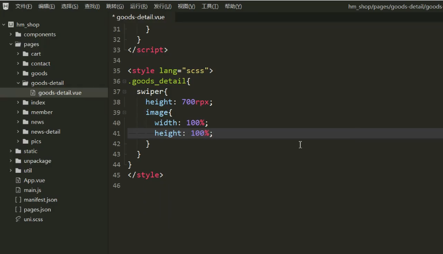Click the components folder icon
This screenshot has height=254, width=443.
pyautogui.click(x=18, y=34)
